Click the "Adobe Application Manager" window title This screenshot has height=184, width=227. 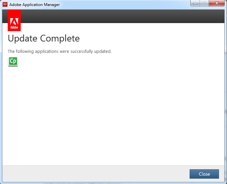35,5
